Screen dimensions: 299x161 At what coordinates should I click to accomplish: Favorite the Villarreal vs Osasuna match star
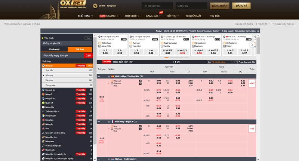coord(109,83)
